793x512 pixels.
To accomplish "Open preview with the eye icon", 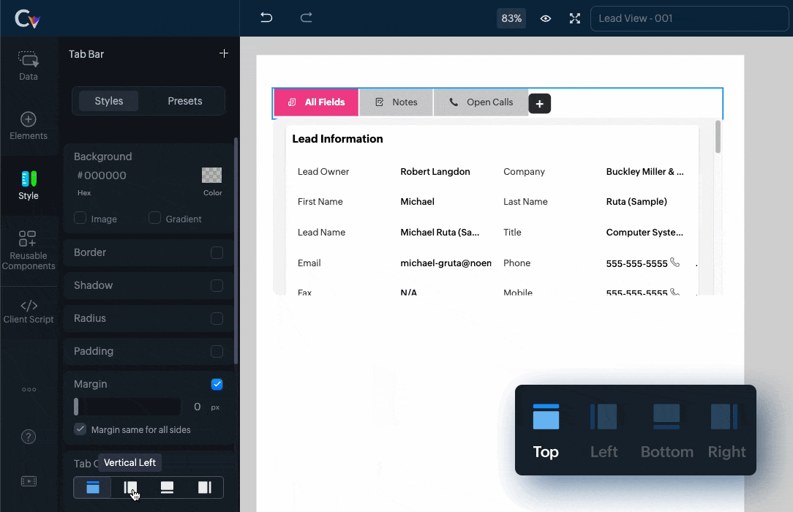I will [x=546, y=18].
